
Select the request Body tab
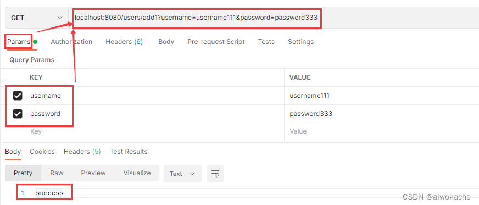tap(166, 42)
